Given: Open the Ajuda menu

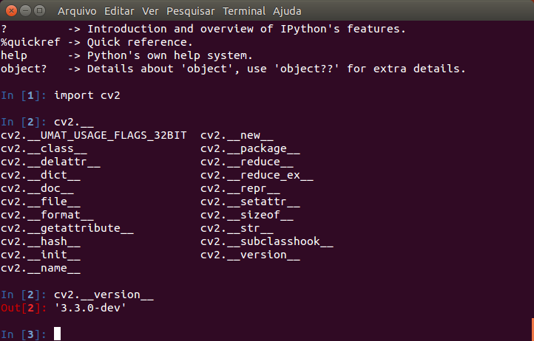Looking at the screenshot, I should pos(287,11).
